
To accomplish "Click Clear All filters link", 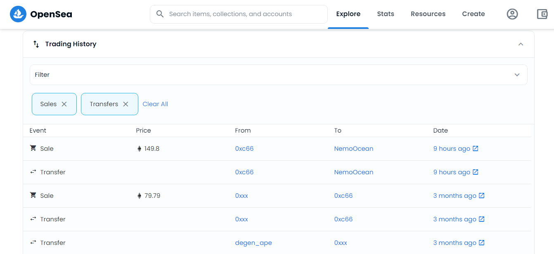I will coord(155,104).
